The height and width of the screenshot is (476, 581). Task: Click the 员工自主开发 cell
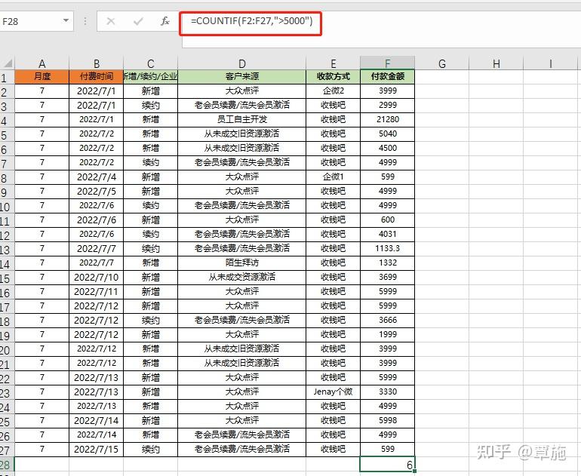[242, 119]
